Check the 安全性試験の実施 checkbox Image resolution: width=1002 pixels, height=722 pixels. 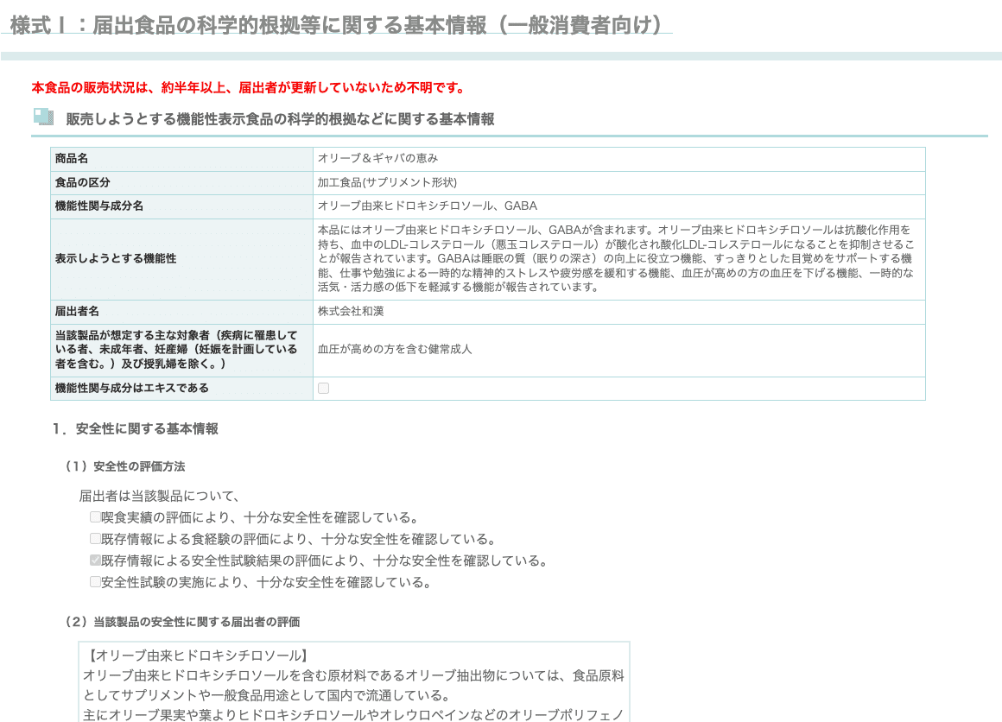[95, 580]
